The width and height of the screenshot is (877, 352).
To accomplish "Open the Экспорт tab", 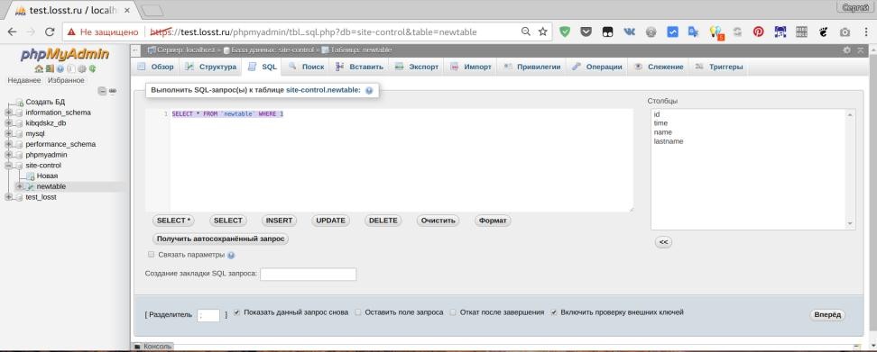I will (x=416, y=67).
